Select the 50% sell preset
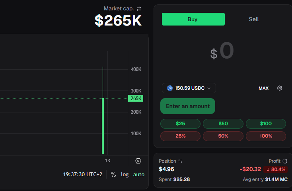292x191 pixels. pos(223,136)
